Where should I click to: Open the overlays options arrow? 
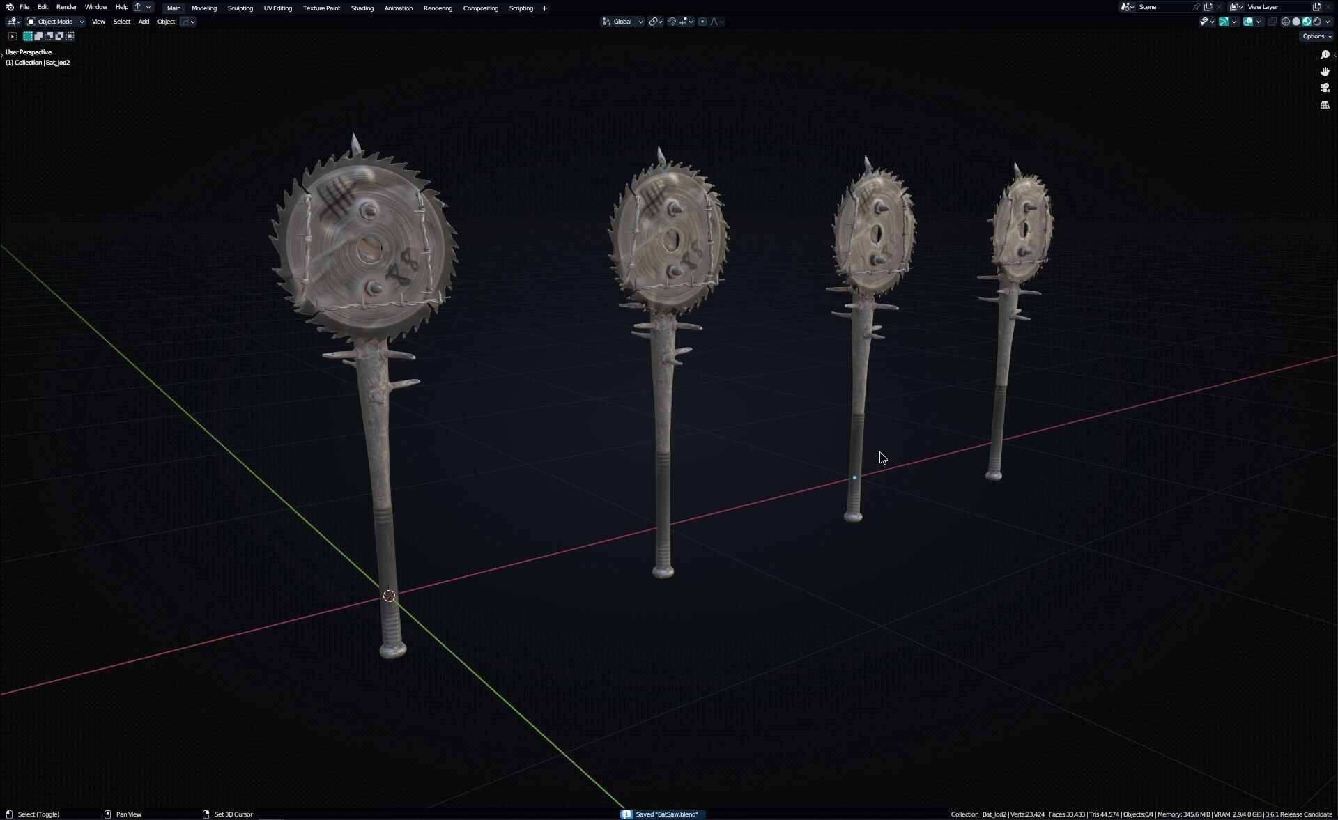click(1259, 22)
